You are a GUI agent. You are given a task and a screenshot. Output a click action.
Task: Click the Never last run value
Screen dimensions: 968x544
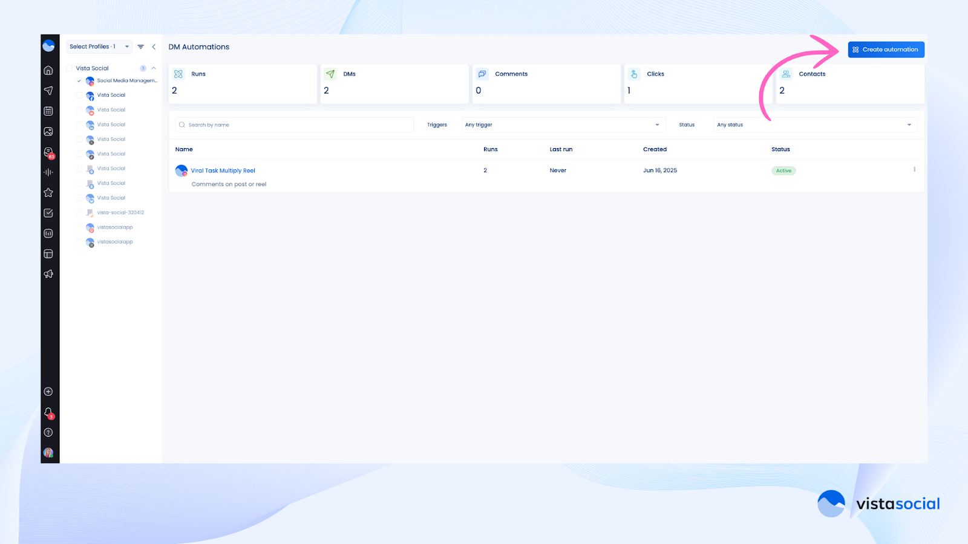coord(558,170)
